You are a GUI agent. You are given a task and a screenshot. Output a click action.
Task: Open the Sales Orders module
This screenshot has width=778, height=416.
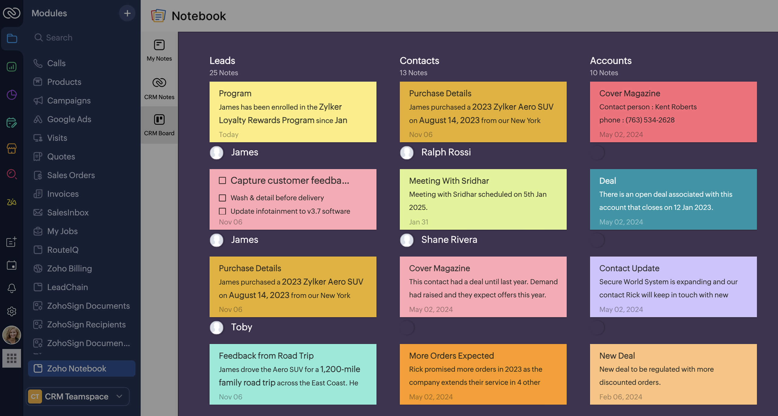pos(71,175)
